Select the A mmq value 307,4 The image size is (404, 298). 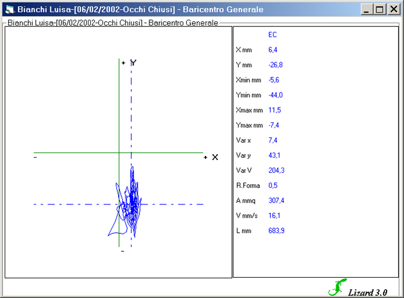pyautogui.click(x=276, y=200)
